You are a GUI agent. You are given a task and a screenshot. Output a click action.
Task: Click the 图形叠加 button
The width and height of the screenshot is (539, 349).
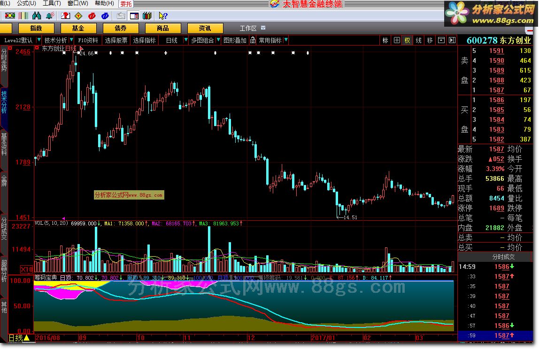(x=235, y=40)
